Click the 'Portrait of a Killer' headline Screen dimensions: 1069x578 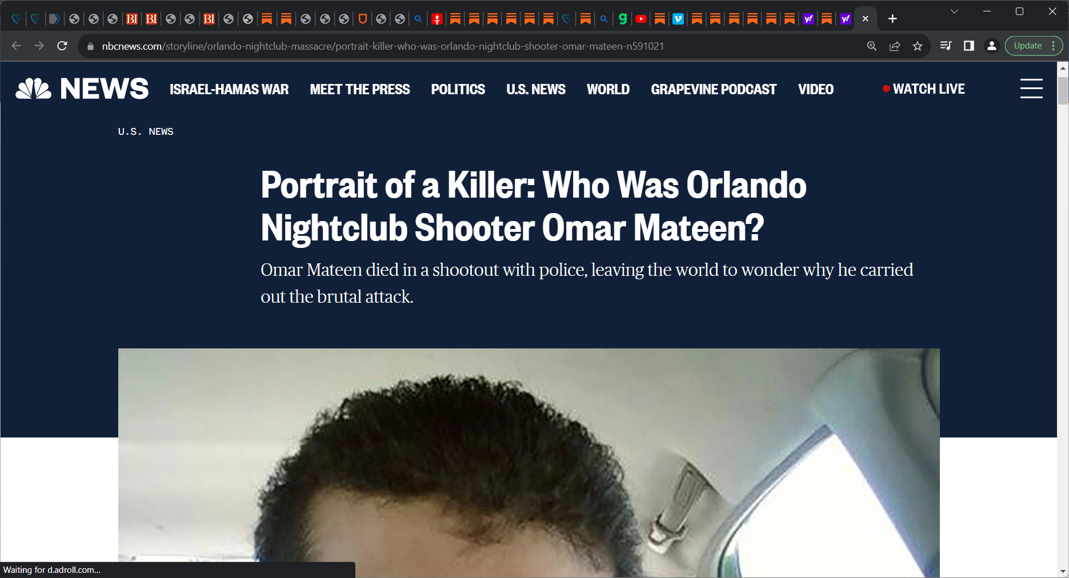534,206
